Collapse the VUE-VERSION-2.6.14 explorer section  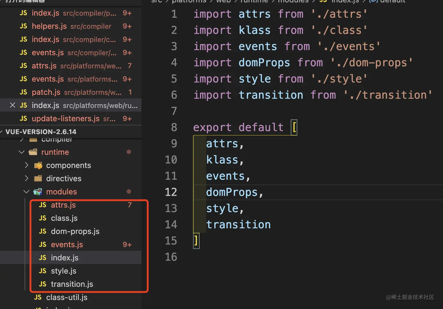tap(1, 132)
